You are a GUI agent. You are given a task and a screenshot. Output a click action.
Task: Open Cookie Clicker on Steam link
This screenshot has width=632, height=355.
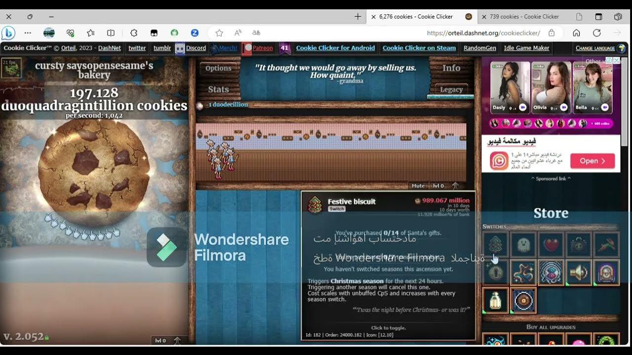coord(419,48)
